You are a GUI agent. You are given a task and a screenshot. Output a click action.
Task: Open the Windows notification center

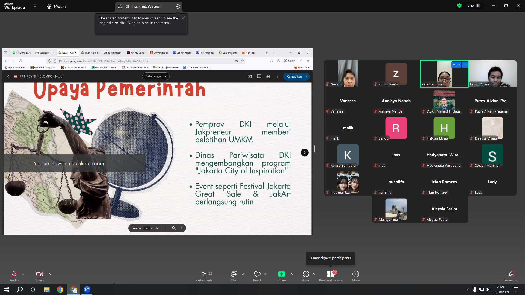516,290
